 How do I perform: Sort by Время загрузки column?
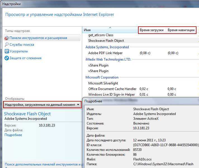152,30
